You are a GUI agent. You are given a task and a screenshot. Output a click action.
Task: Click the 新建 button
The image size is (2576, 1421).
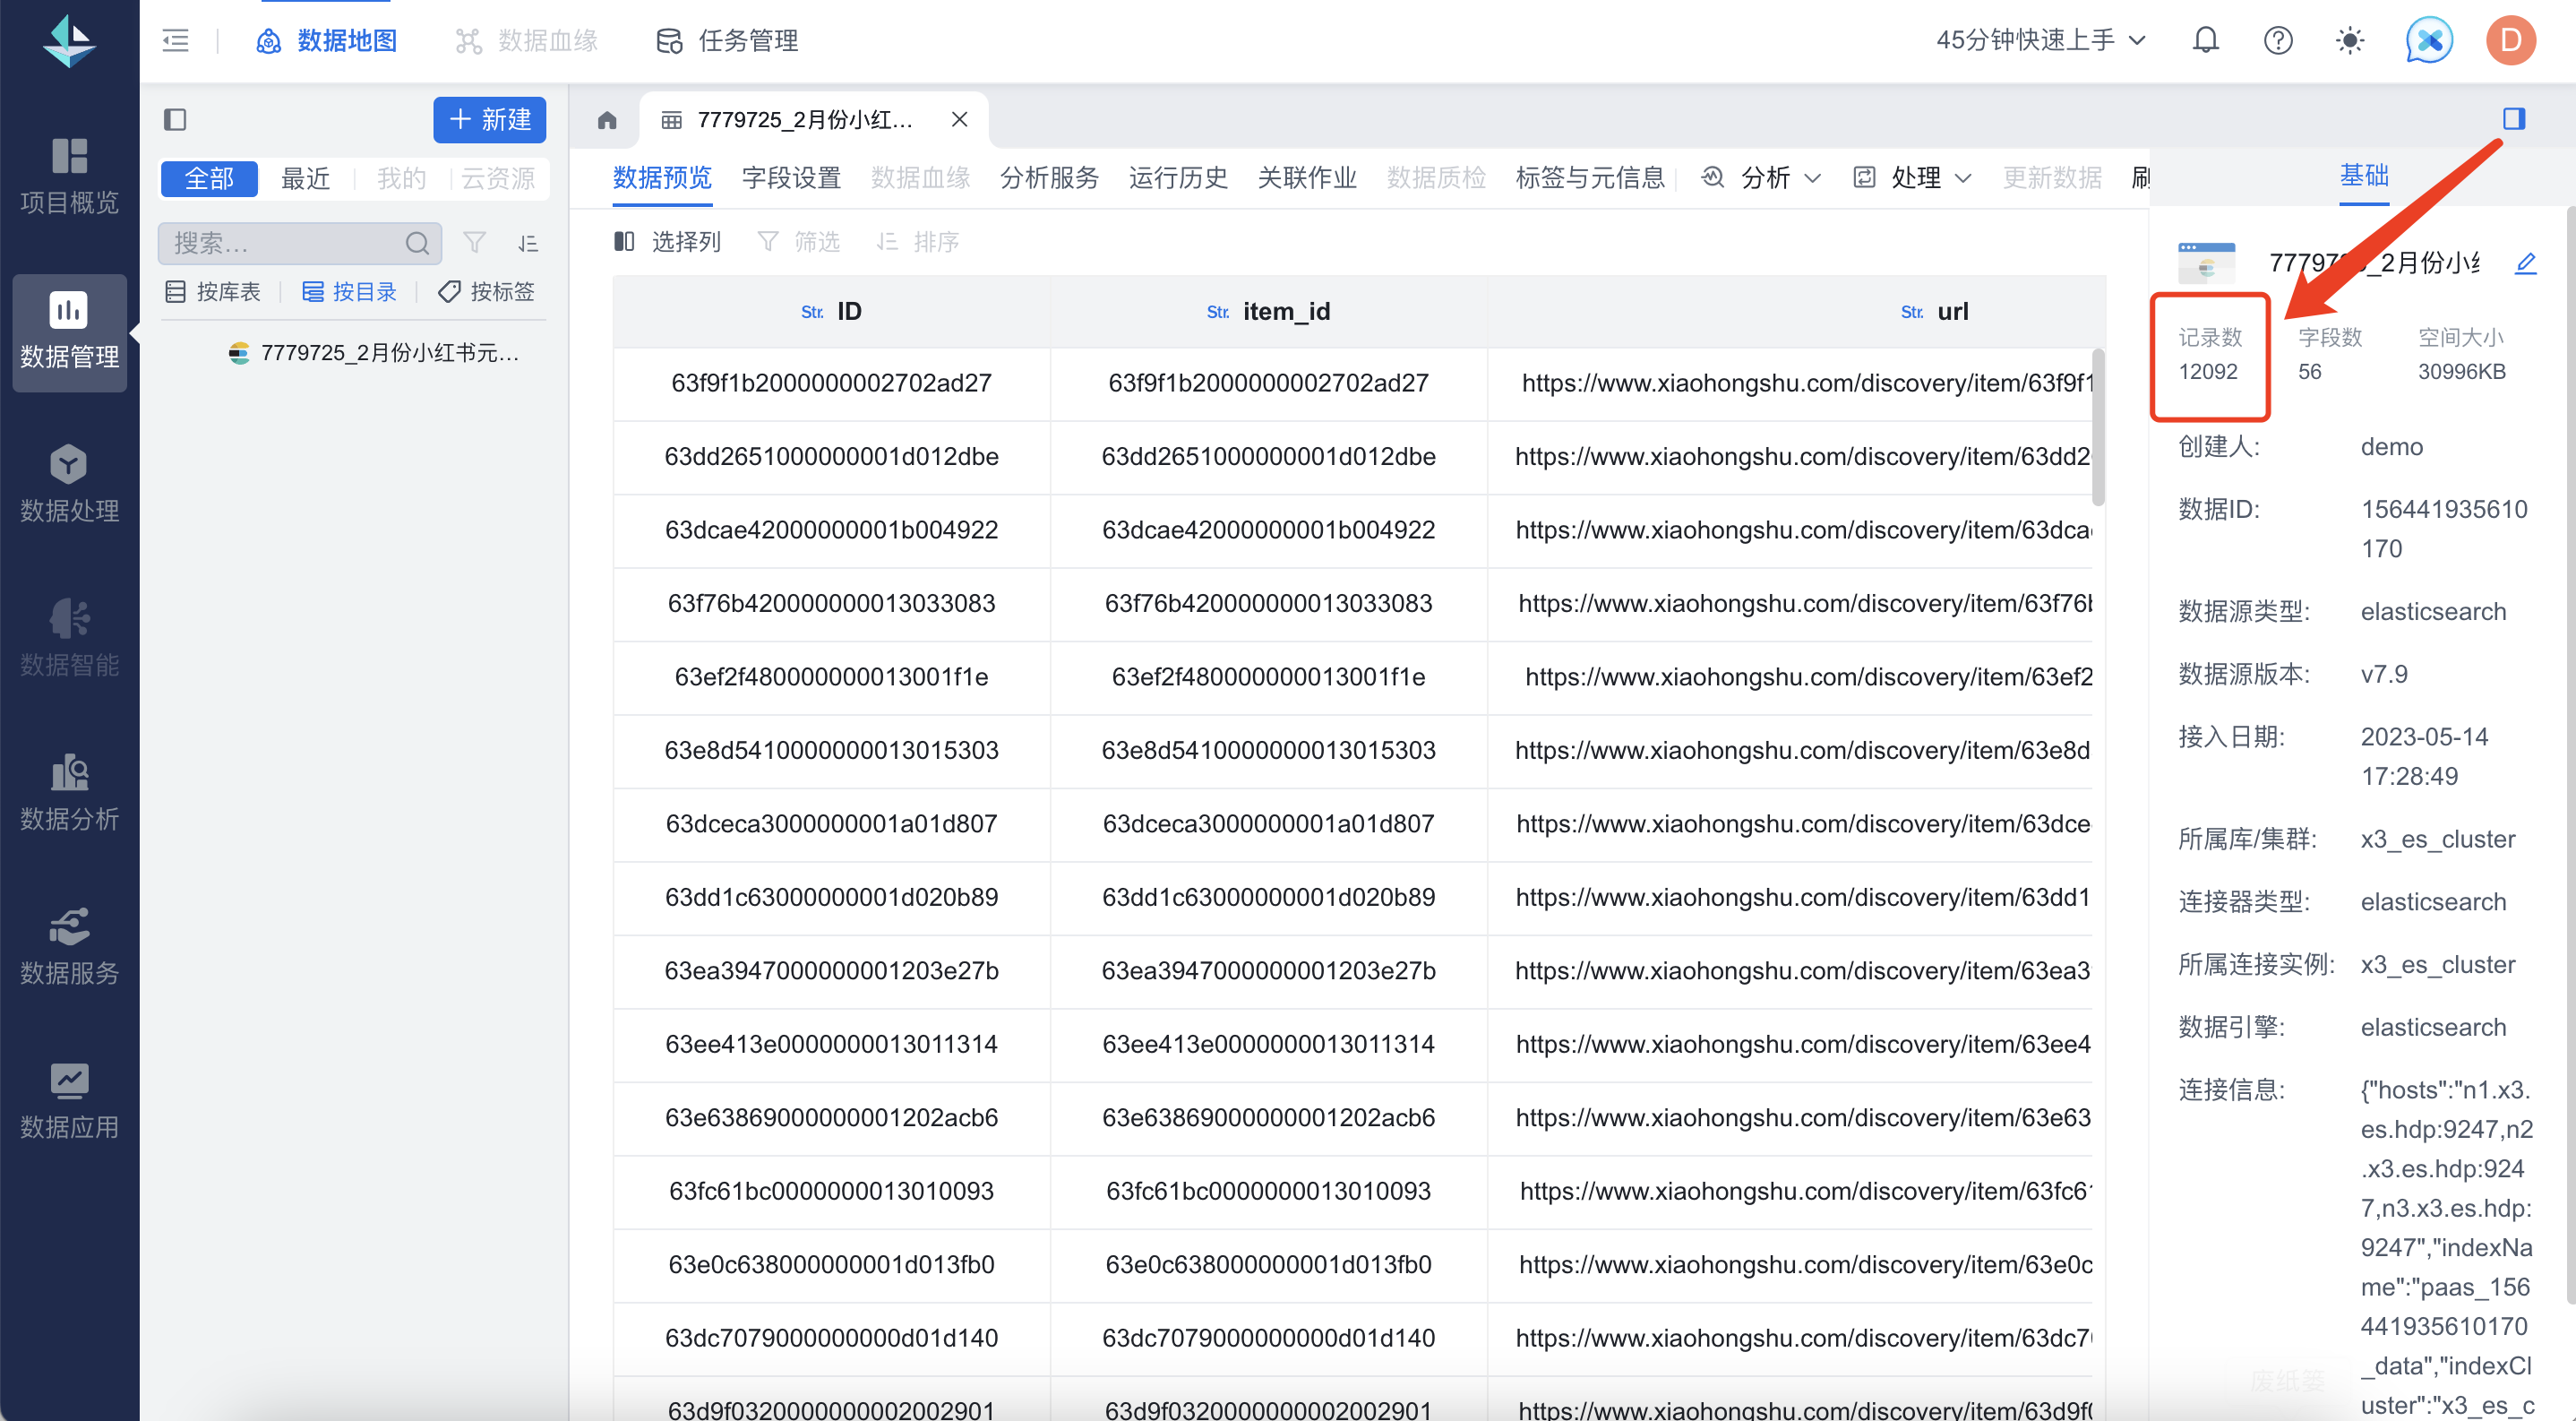[489, 120]
